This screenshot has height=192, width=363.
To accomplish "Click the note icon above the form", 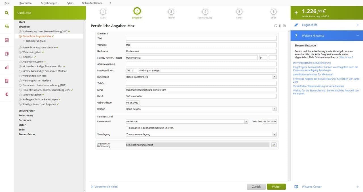I will (x=276, y=26).
